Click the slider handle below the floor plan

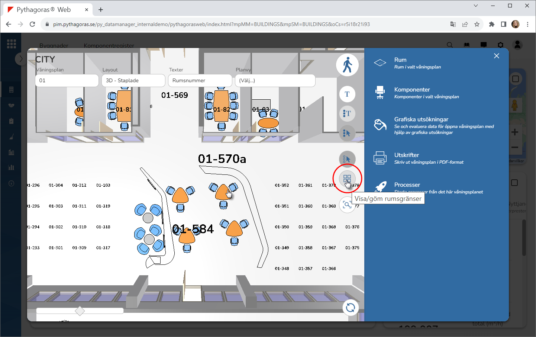(x=80, y=311)
